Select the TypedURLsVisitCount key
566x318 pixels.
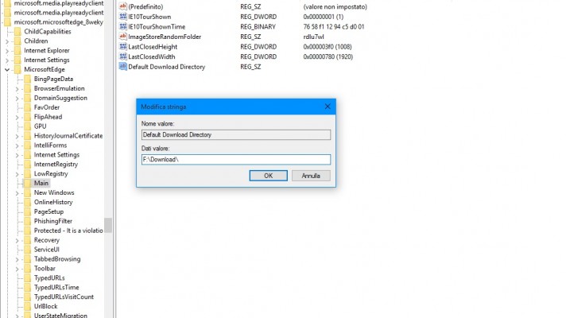pos(64,297)
